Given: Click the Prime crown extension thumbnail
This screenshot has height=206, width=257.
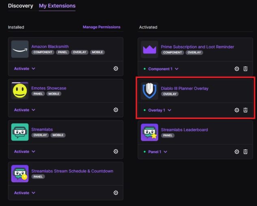Looking at the screenshot, I should coord(149,49).
